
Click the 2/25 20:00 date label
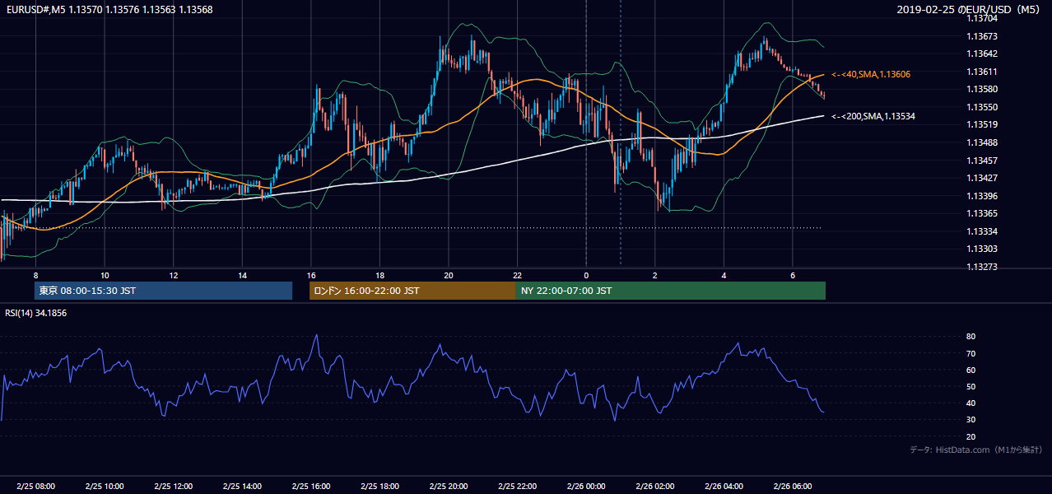tap(449, 487)
